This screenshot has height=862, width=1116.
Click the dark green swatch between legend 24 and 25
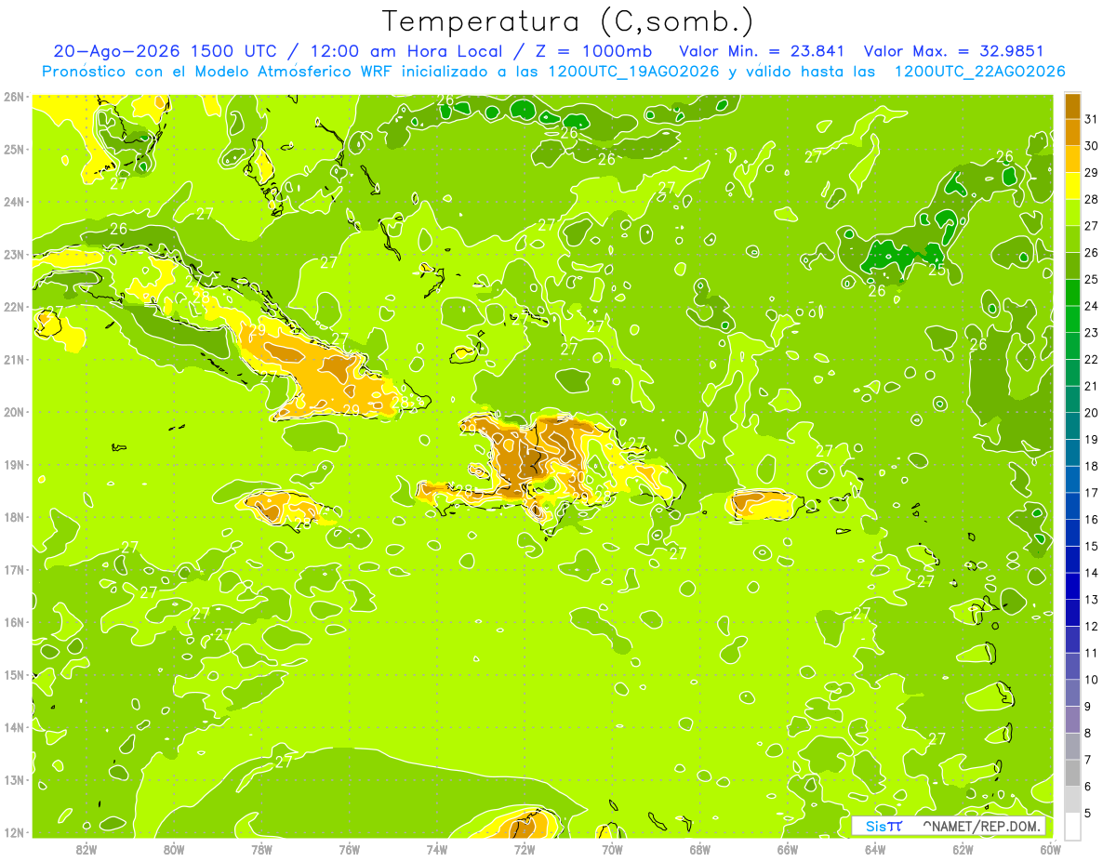(x=1072, y=292)
